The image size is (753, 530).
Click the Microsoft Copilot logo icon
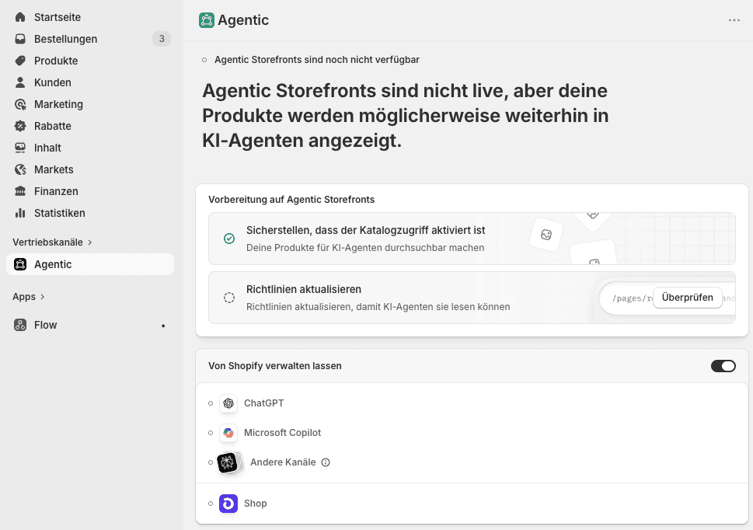[228, 433]
